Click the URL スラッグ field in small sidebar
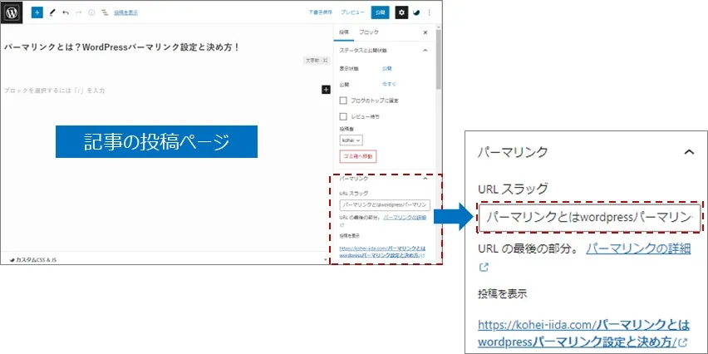 pyautogui.click(x=385, y=205)
